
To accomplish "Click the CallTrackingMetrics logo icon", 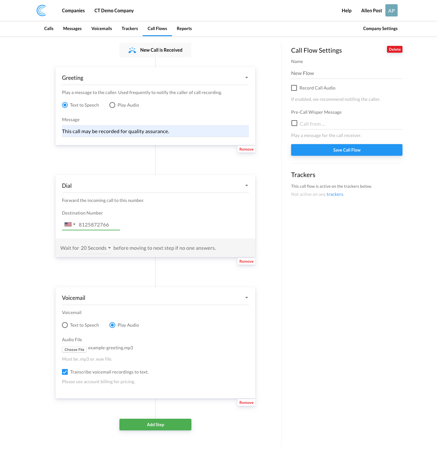I will pyautogui.click(x=41, y=11).
